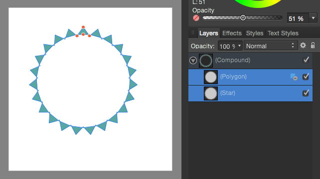
Task: Switch to the Effects tab
Action: point(232,33)
